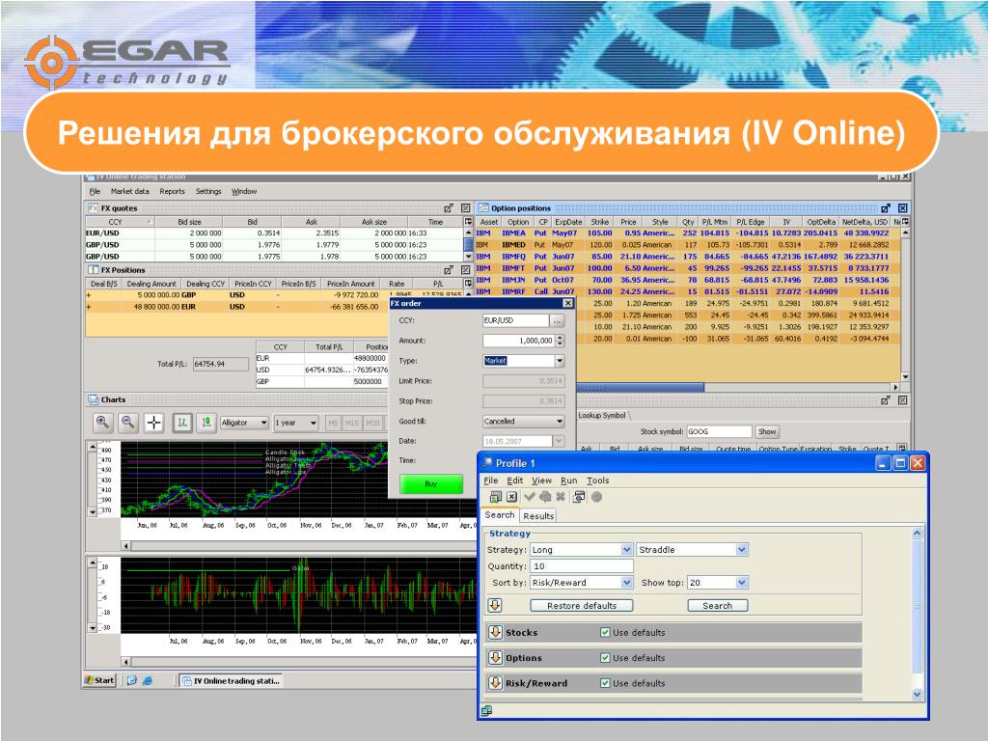Screen dimensions: 988x741
Task: Open the Straddle strategy dropdown
Action: pos(742,549)
